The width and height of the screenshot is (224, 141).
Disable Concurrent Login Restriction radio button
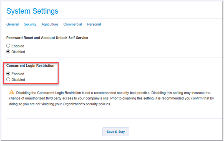[8, 80]
